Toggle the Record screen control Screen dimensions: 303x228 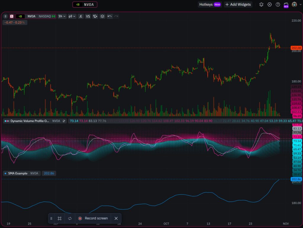(93, 218)
